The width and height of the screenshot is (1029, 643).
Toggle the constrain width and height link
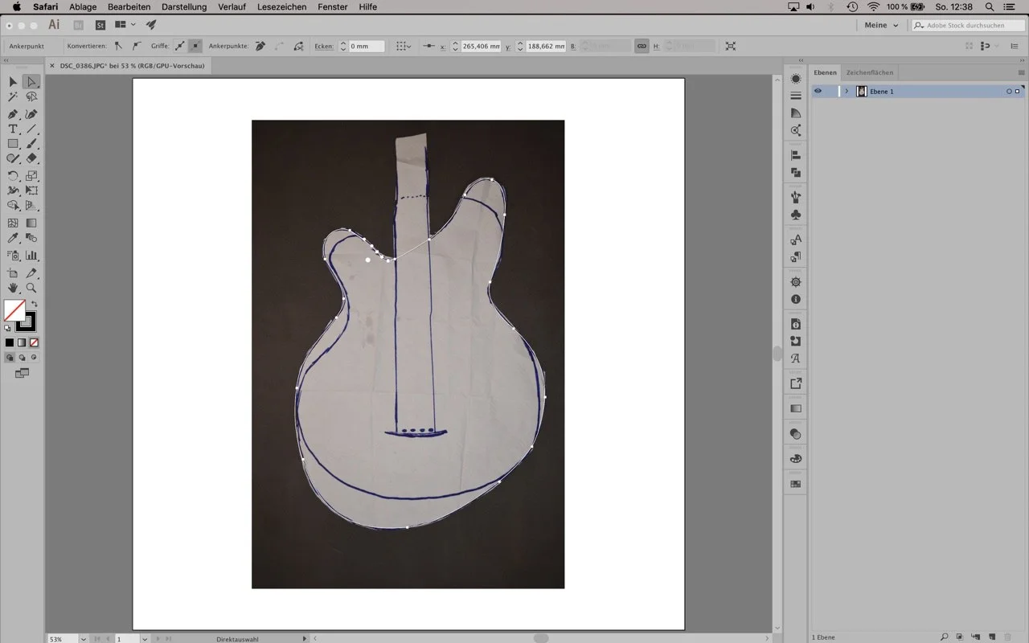coord(642,47)
